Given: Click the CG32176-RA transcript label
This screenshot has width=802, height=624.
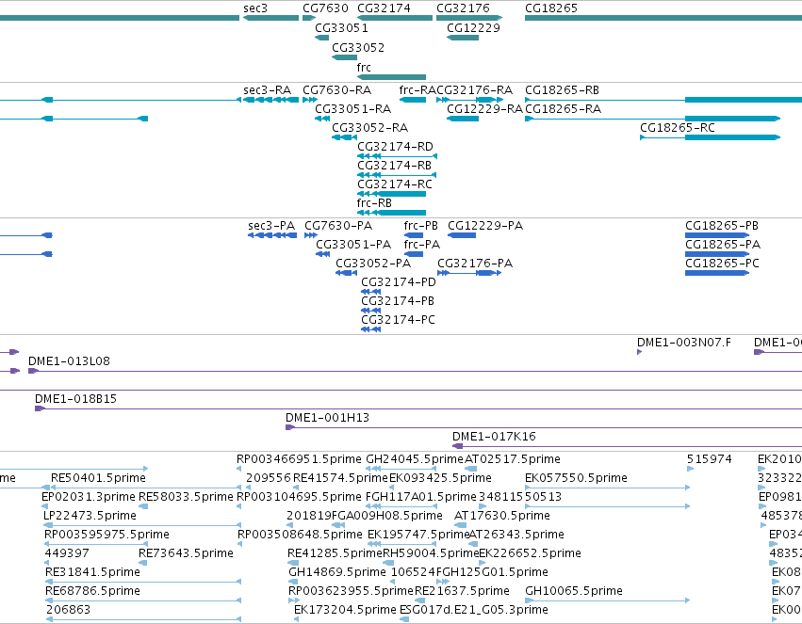Looking at the screenshot, I should 475,90.
